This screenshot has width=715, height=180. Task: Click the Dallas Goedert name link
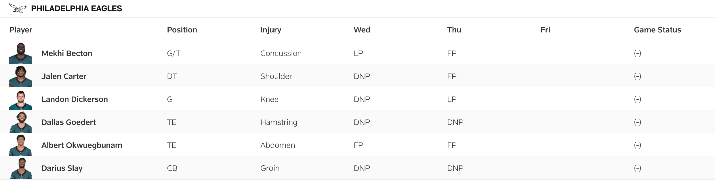tap(68, 122)
